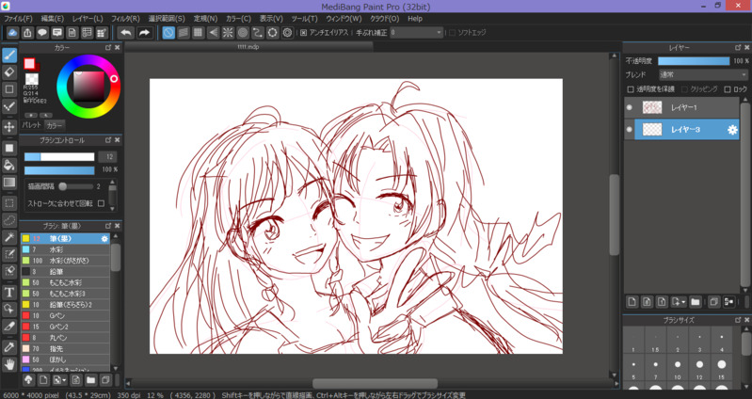Image resolution: width=752 pixels, height=399 pixels.
Task: Hide the レイヤー1 layer visibility dot
Action: point(630,107)
